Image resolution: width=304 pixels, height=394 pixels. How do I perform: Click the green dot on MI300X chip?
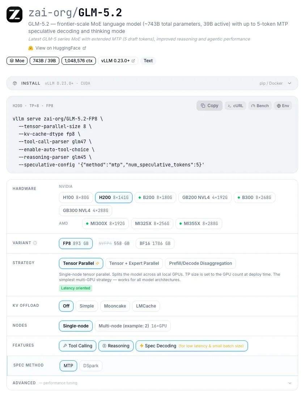click(x=87, y=223)
